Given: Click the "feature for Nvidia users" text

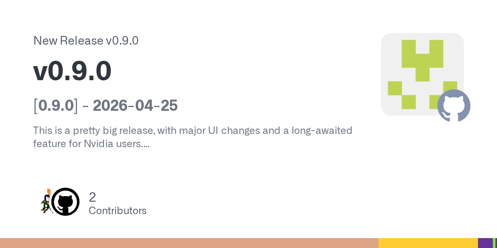Looking at the screenshot, I should click(x=87, y=144).
